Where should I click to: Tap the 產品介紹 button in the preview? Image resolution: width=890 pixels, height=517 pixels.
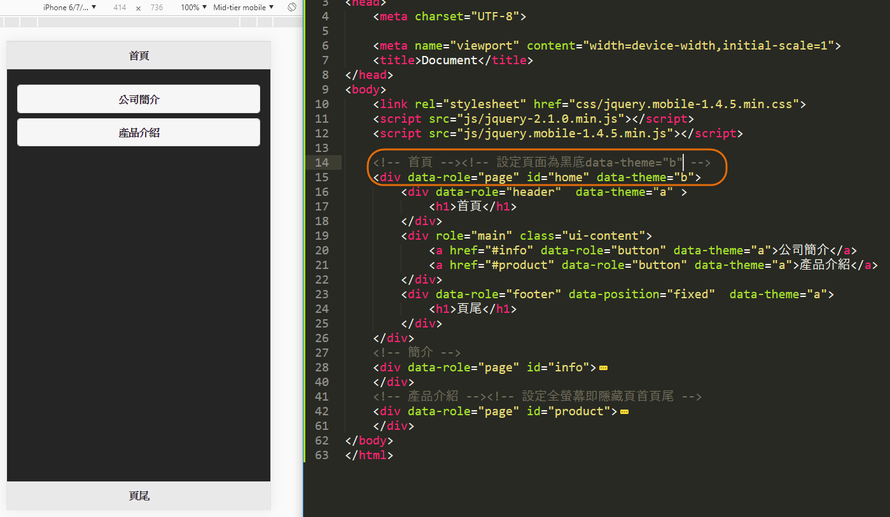(139, 132)
